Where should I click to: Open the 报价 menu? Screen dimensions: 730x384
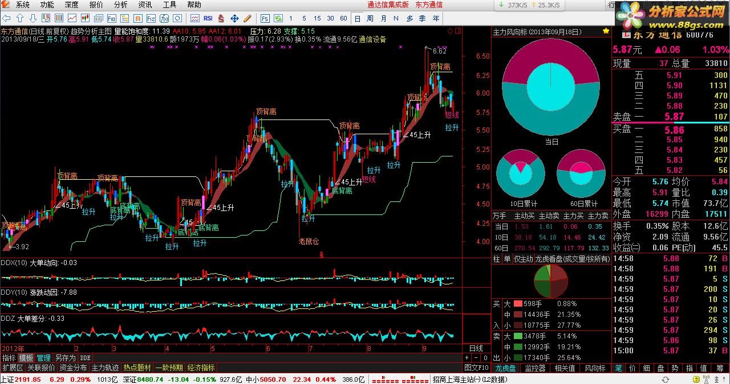(x=96, y=5)
